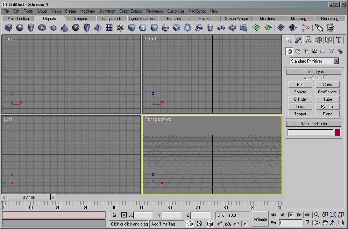Go to the start frame
348x229 pixels.
point(274,215)
